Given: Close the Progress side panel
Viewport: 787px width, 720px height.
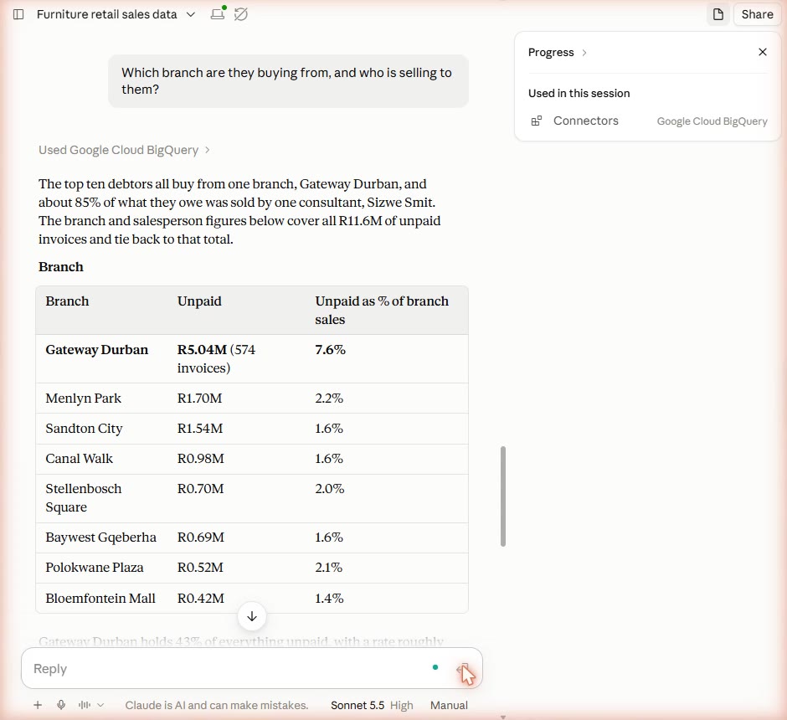Looking at the screenshot, I should 763,52.
